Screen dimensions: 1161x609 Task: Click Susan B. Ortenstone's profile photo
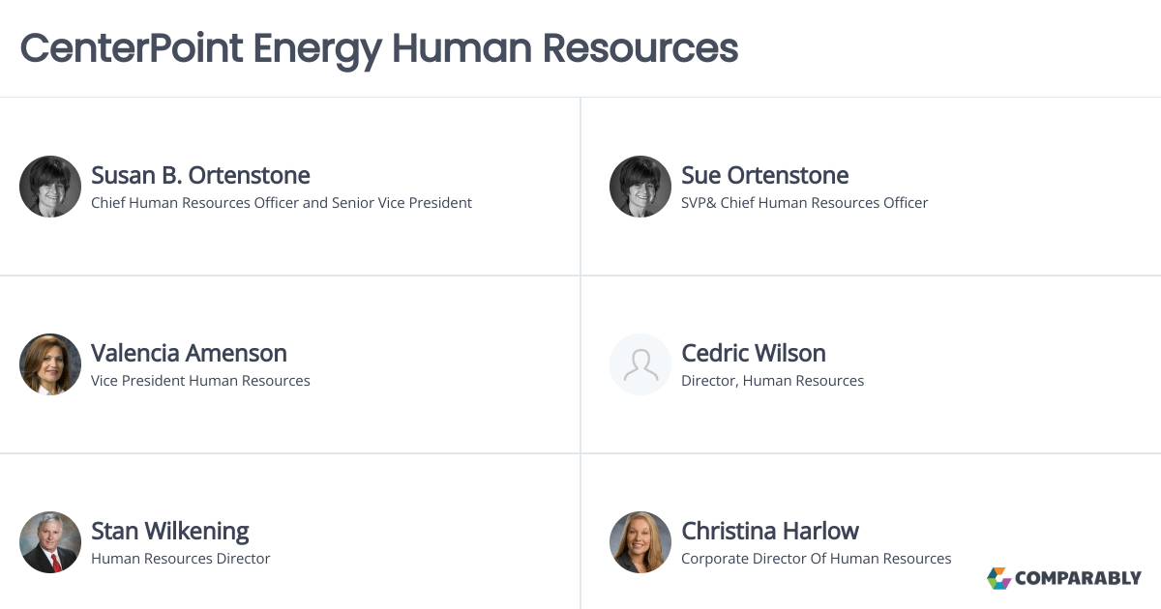point(50,187)
